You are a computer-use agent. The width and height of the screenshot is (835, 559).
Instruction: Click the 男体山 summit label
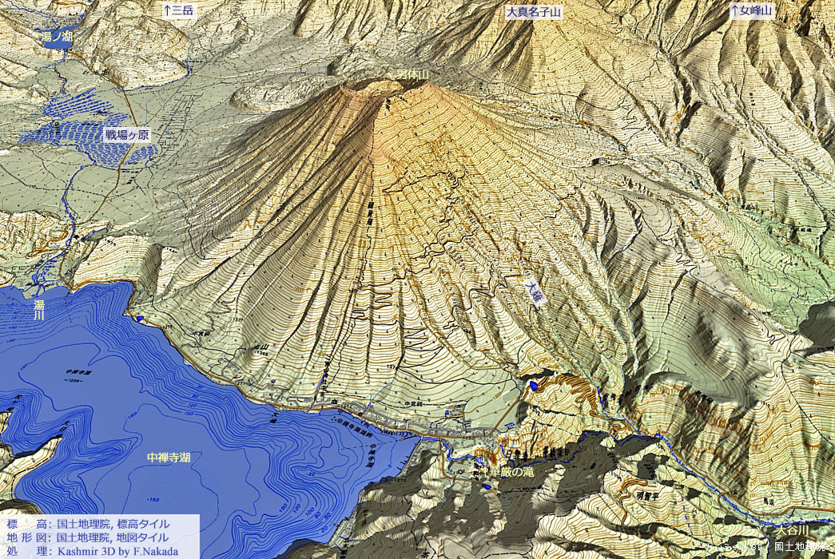pos(413,74)
